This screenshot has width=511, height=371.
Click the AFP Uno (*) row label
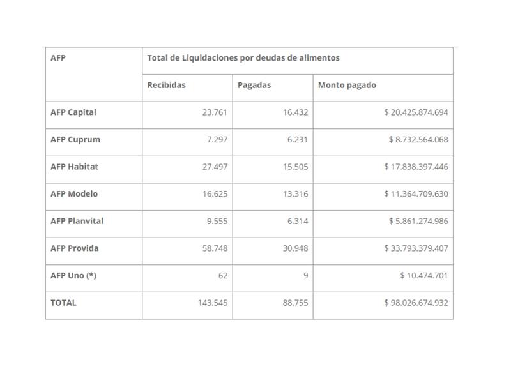tap(73, 275)
